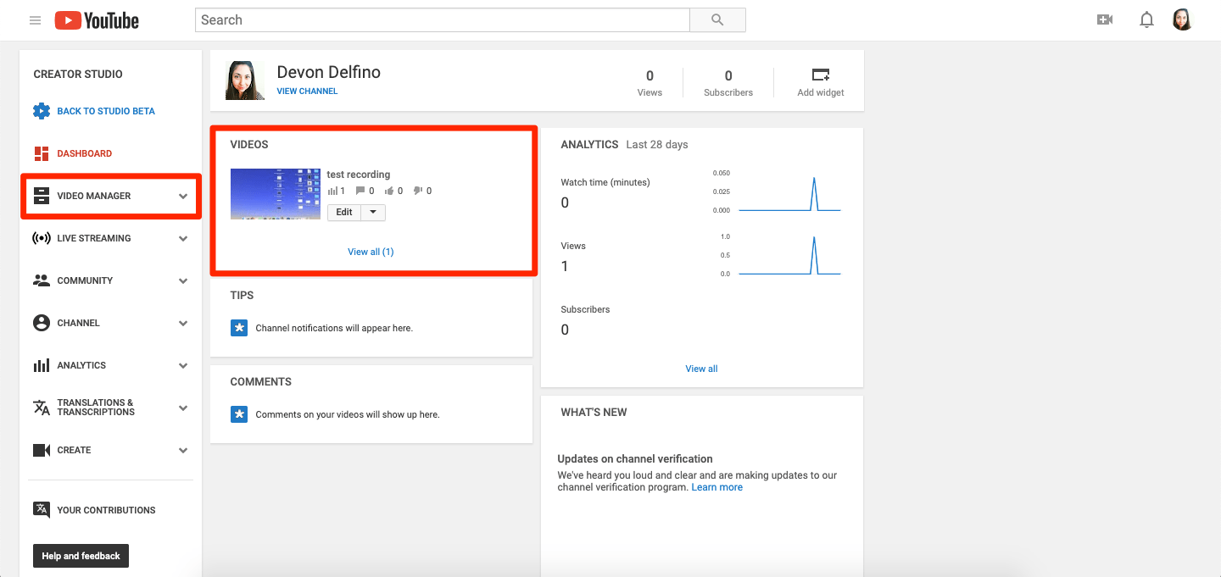
Task: Click the Your Contributions translate icon
Action: click(42, 509)
